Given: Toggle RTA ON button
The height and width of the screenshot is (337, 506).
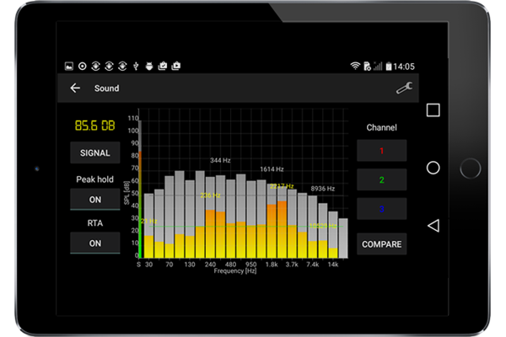Looking at the screenshot, I should (x=94, y=243).
